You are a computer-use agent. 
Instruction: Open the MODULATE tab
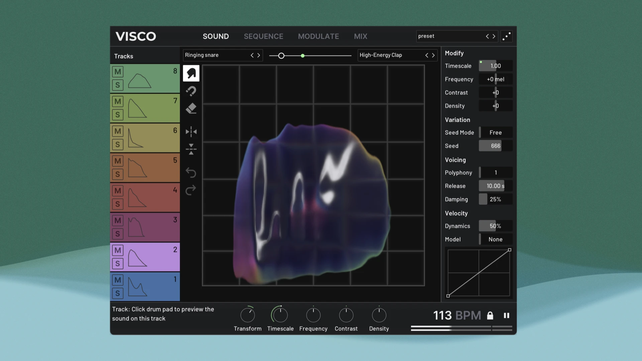click(x=318, y=36)
